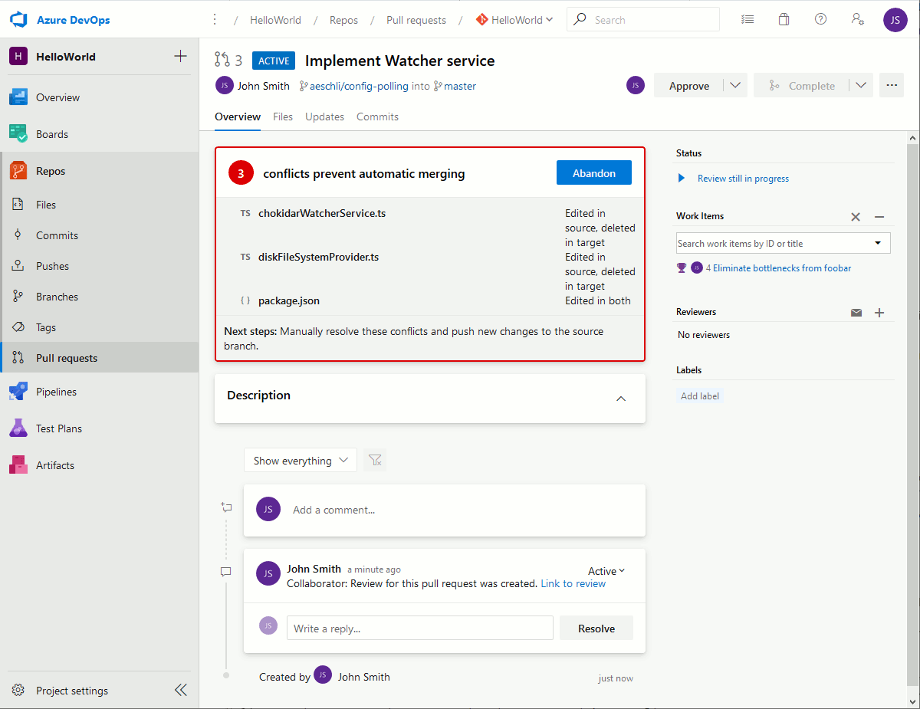This screenshot has width=920, height=709.
Task: Click the email reviewers icon
Action: tap(856, 312)
